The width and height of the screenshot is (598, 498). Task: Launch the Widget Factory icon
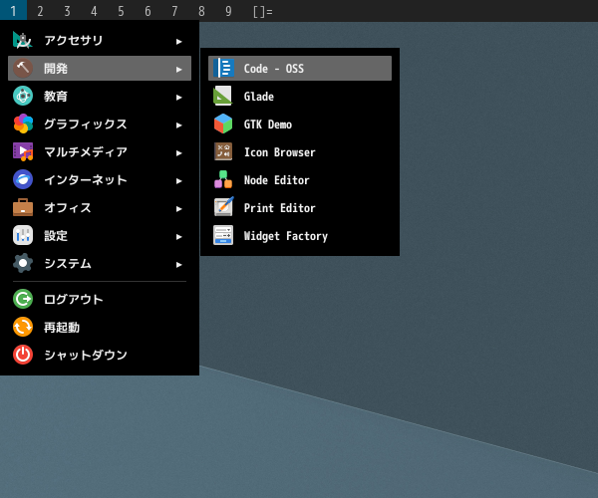[223, 235]
